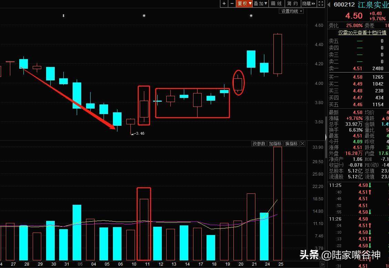Screen dimensions: 389x268
Task: Click 总手 33.92万 value
Action: (x=354, y=124)
